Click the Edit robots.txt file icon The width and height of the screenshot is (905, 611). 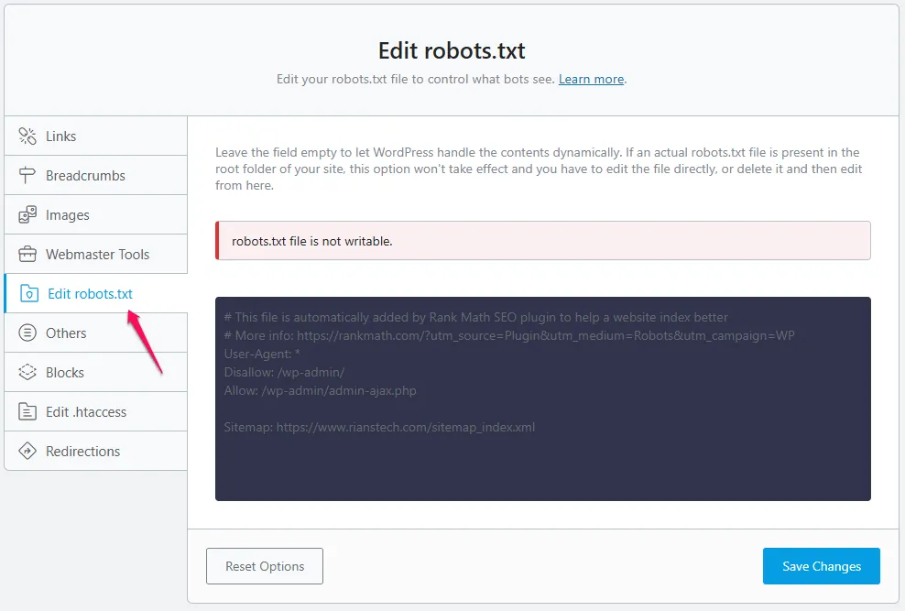[x=30, y=293]
